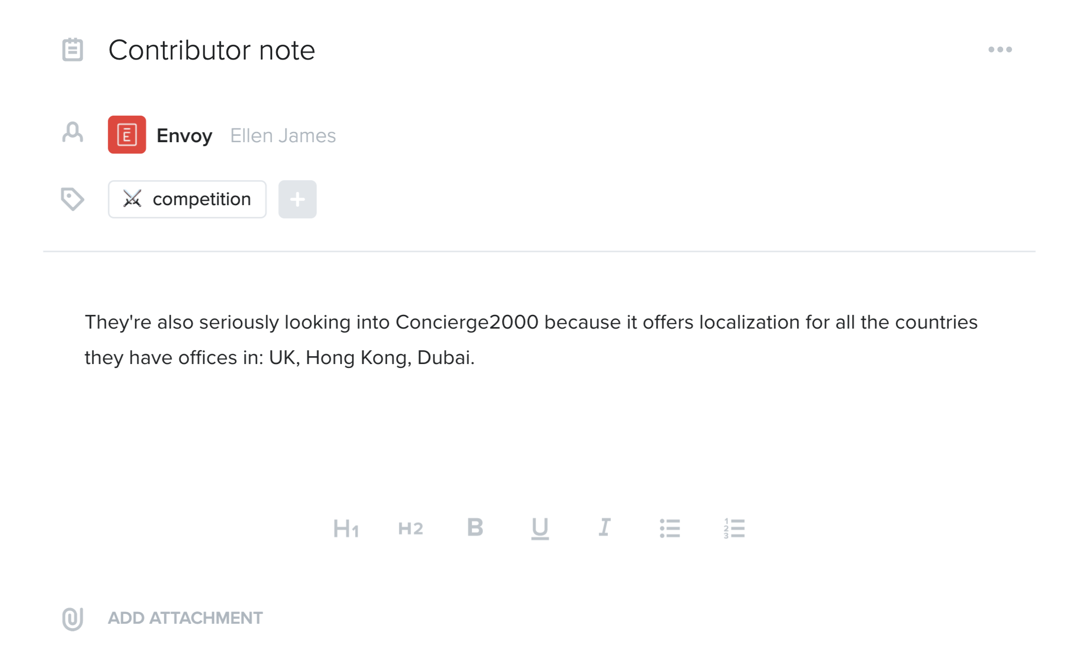Click the red Envoy company logo

point(127,135)
